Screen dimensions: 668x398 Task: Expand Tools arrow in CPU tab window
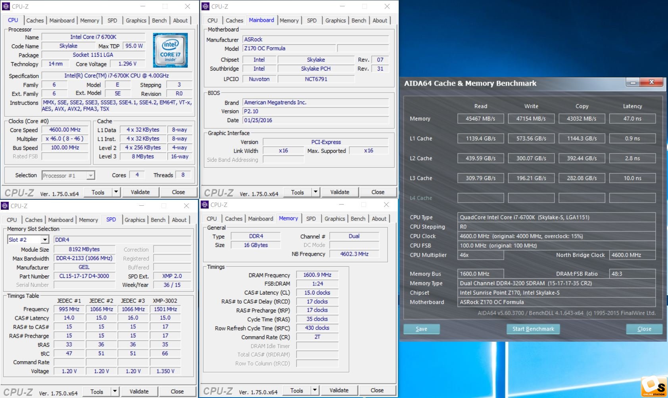116,192
